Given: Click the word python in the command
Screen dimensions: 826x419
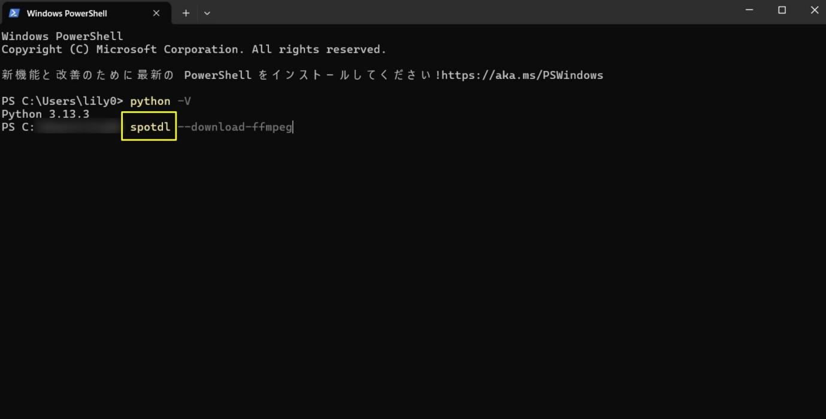Looking at the screenshot, I should 150,101.
